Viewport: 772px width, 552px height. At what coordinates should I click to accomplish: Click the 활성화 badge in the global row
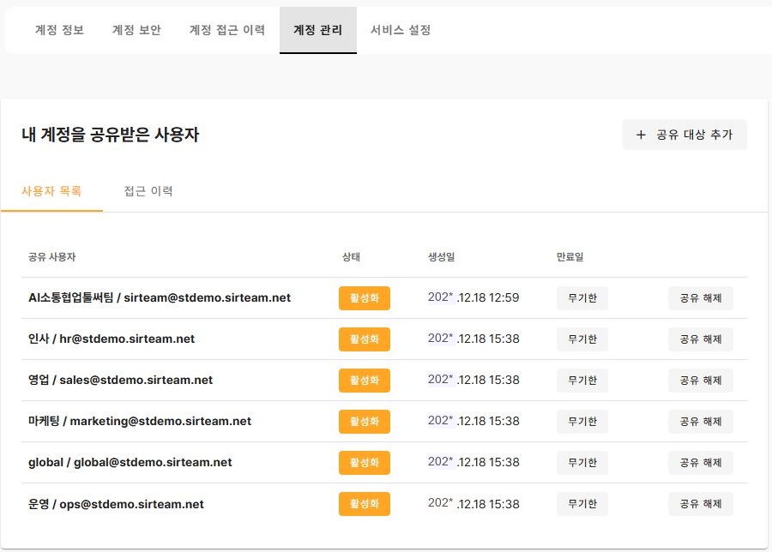pyautogui.click(x=365, y=463)
